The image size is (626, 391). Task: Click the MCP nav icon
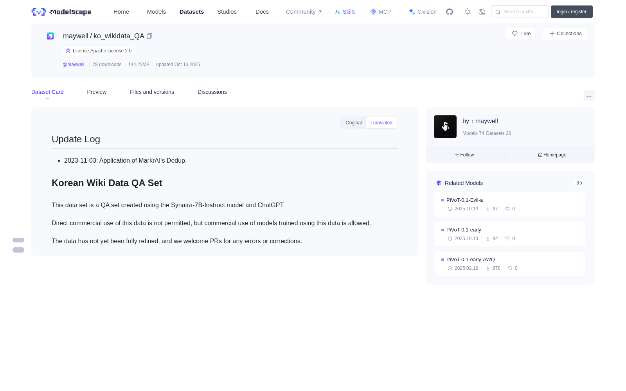coord(373,12)
